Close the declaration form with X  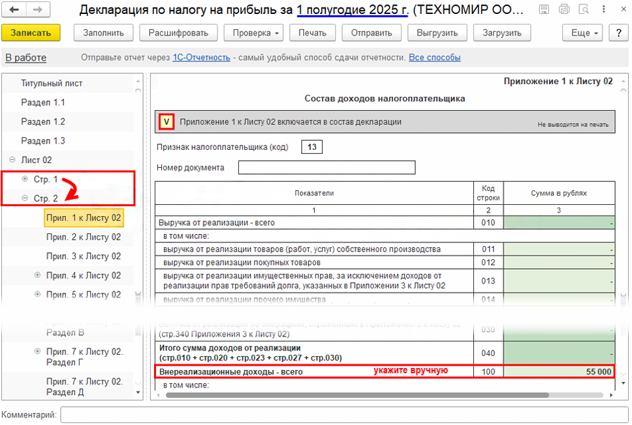pos(619,10)
